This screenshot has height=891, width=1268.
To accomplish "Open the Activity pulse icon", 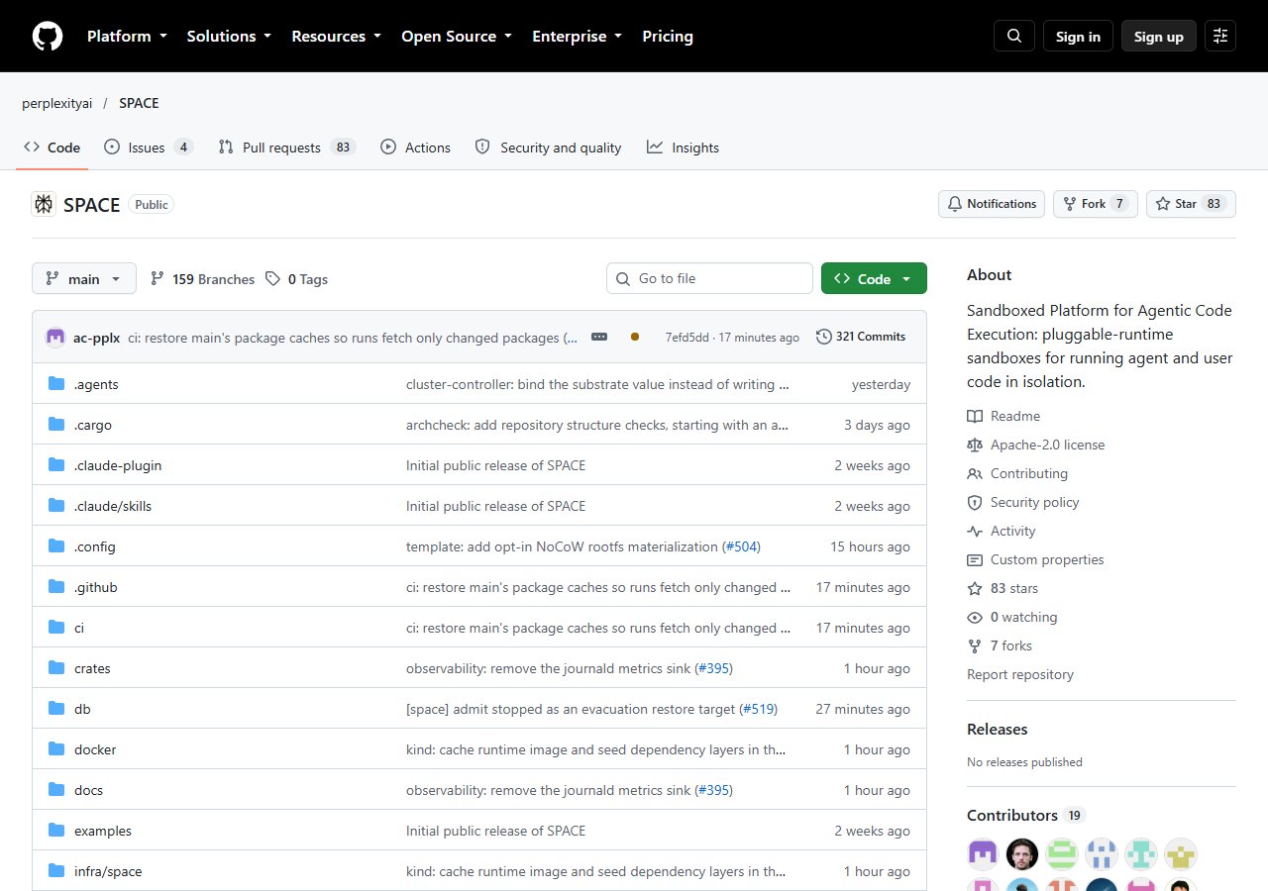I will (975, 531).
